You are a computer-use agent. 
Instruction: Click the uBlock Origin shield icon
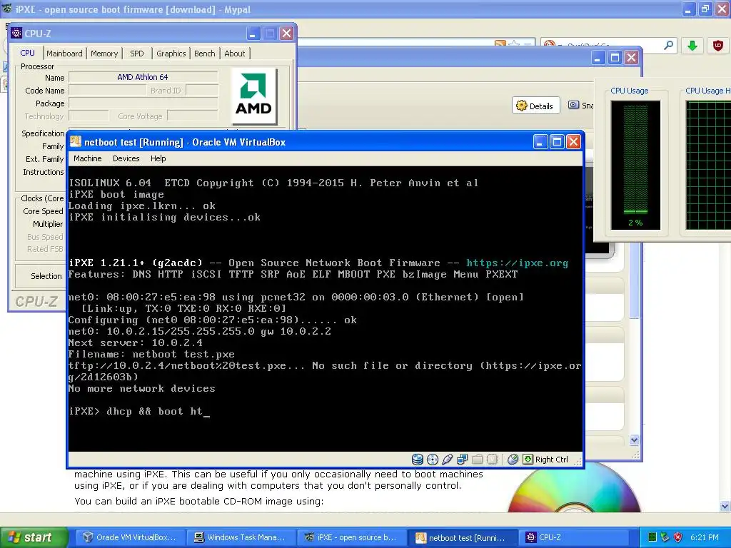pyautogui.click(x=718, y=46)
